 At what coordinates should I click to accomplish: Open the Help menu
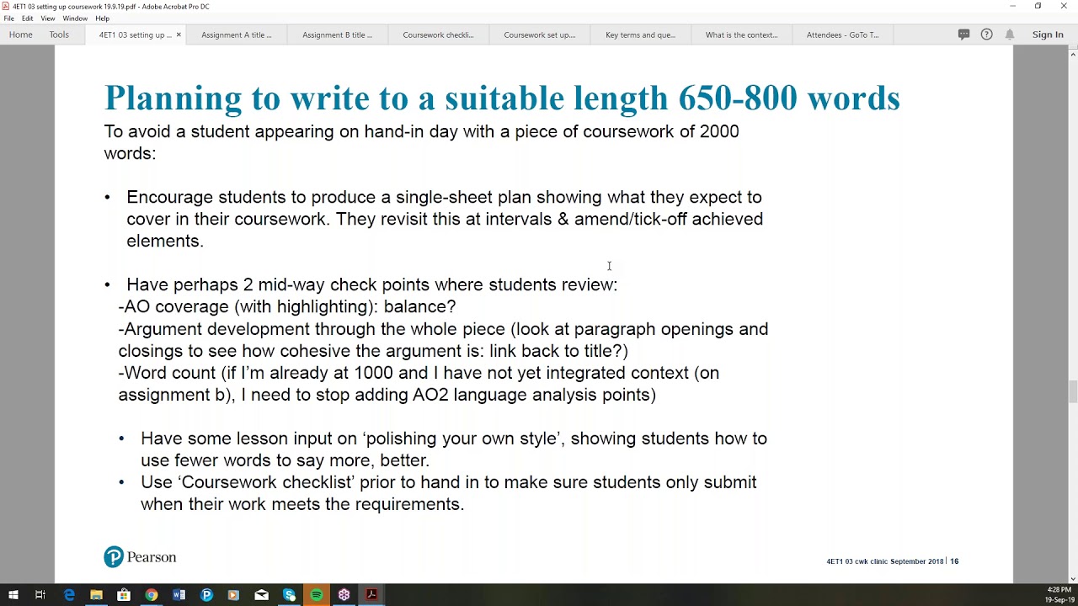pos(102,19)
